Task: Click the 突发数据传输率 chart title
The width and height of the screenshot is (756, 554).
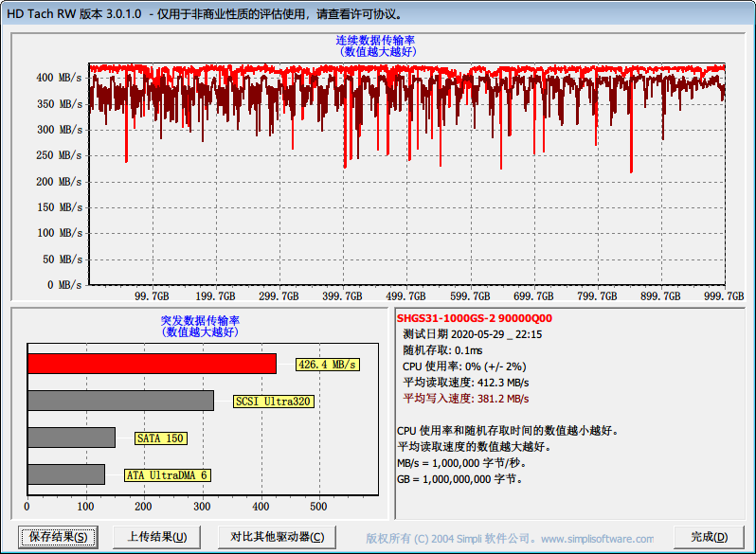Action: point(200,321)
